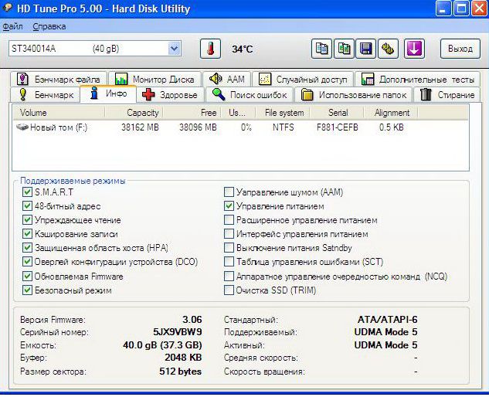Click capacity 40.0 gB (37.3 GB)
The height and width of the screenshot is (397, 489).
(162, 345)
